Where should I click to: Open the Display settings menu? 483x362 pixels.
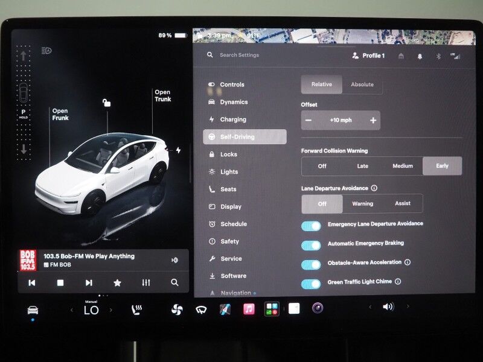pyautogui.click(x=225, y=206)
